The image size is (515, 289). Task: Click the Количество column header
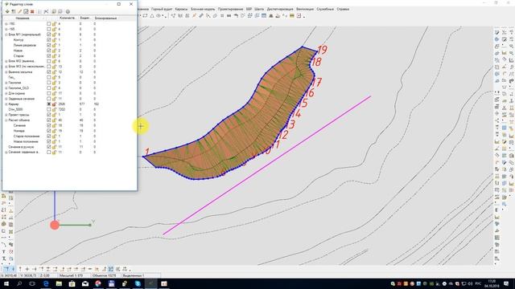coord(67,18)
